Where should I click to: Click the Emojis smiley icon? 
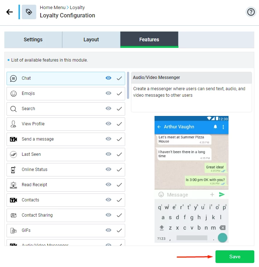tap(13, 94)
